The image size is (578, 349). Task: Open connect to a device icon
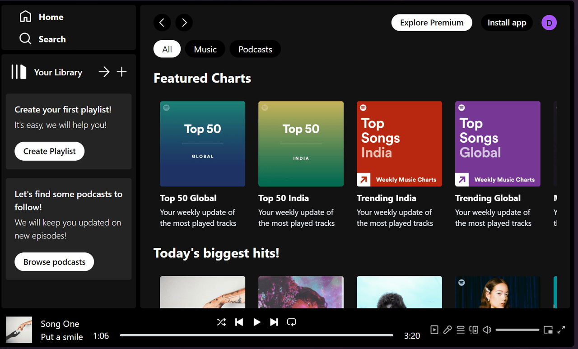coord(474,330)
